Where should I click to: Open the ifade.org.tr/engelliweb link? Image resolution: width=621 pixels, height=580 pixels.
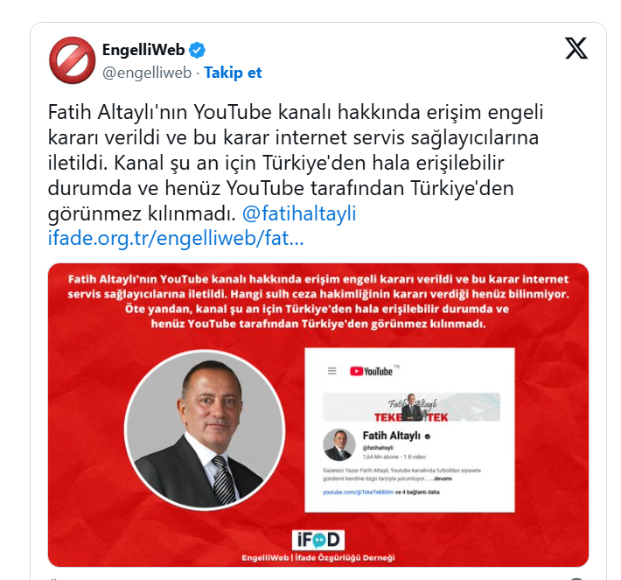[x=176, y=239]
